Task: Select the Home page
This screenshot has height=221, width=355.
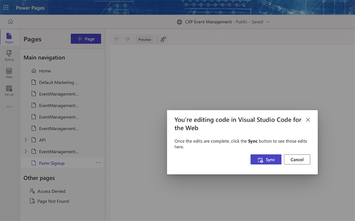Action: tap(62, 71)
